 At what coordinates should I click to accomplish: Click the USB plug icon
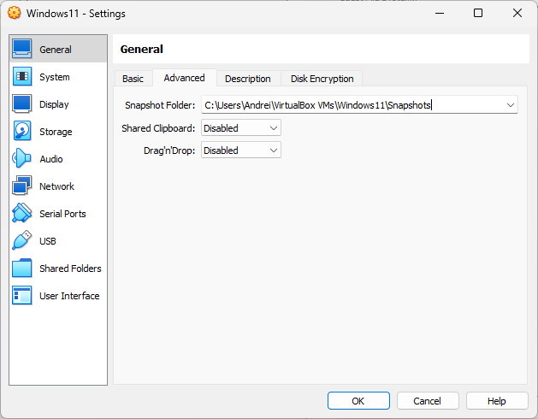[x=22, y=240]
